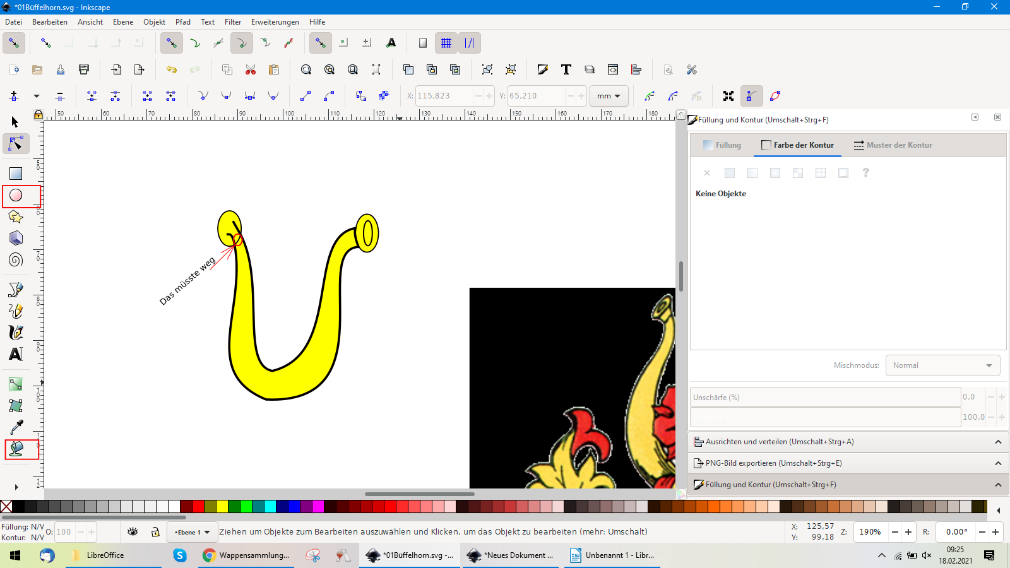Open Wappensammlung Chrome window in taskbar
The height and width of the screenshot is (568, 1010).
tap(246, 555)
